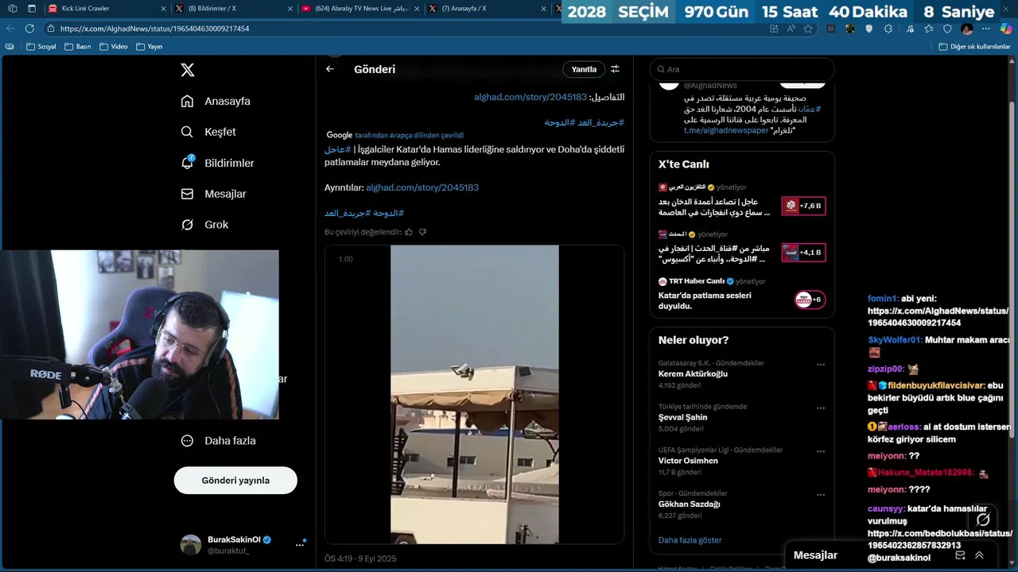Open options for Şevval Şahin trend
This screenshot has height=572, width=1018.
tap(821, 408)
